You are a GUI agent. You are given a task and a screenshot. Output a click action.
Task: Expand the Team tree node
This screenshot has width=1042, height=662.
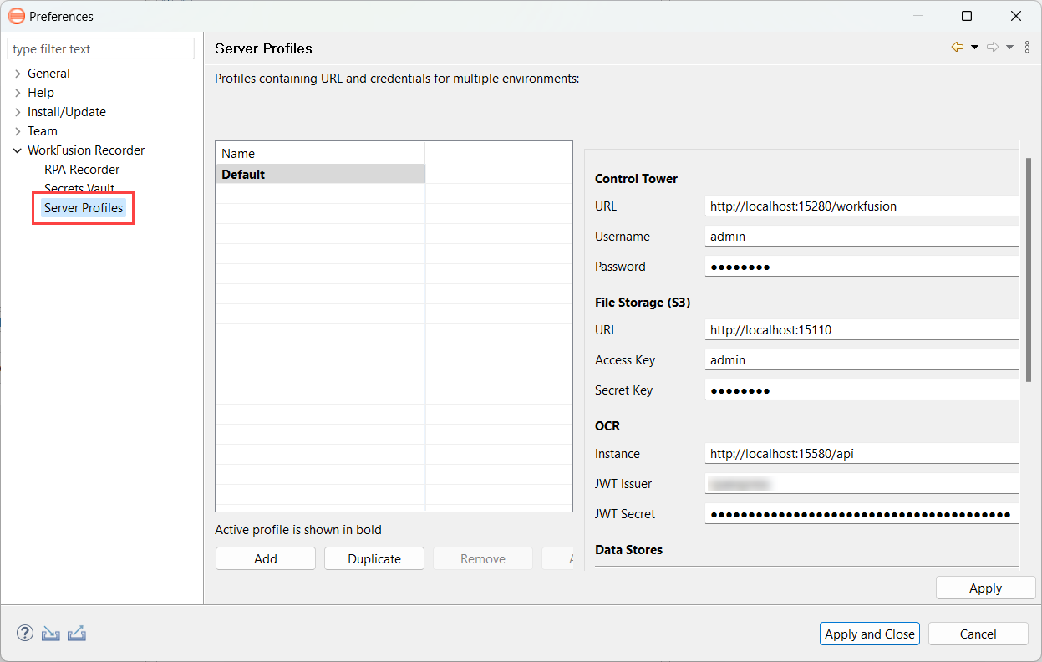coord(18,131)
